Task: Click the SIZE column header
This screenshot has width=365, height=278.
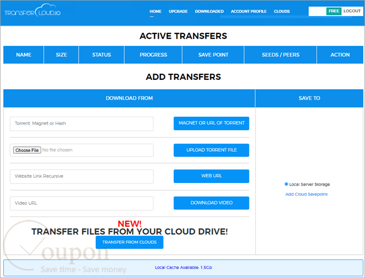Action: 62,55
